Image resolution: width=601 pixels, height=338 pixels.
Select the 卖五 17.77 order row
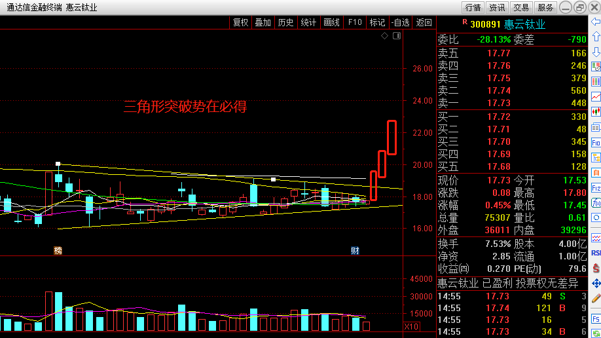click(512, 53)
